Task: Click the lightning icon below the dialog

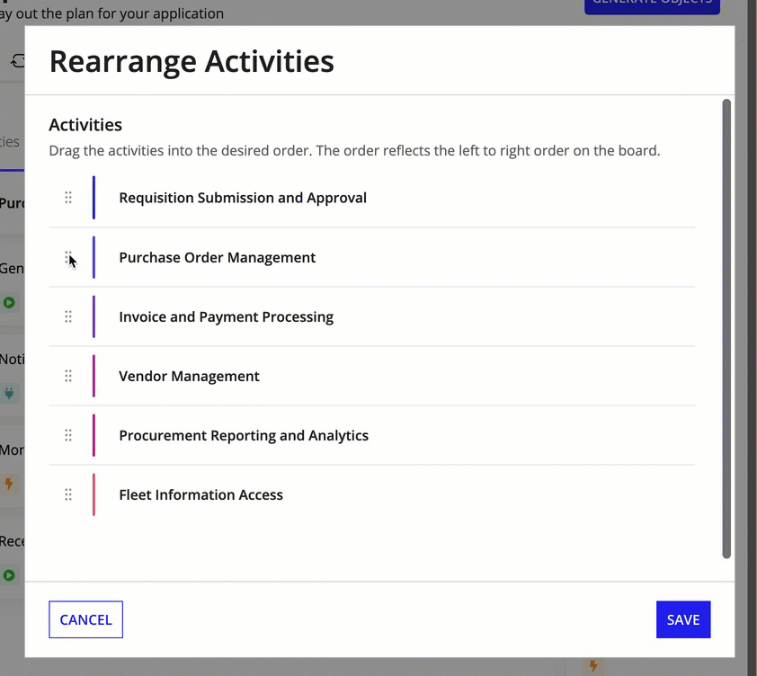Action: 593,667
